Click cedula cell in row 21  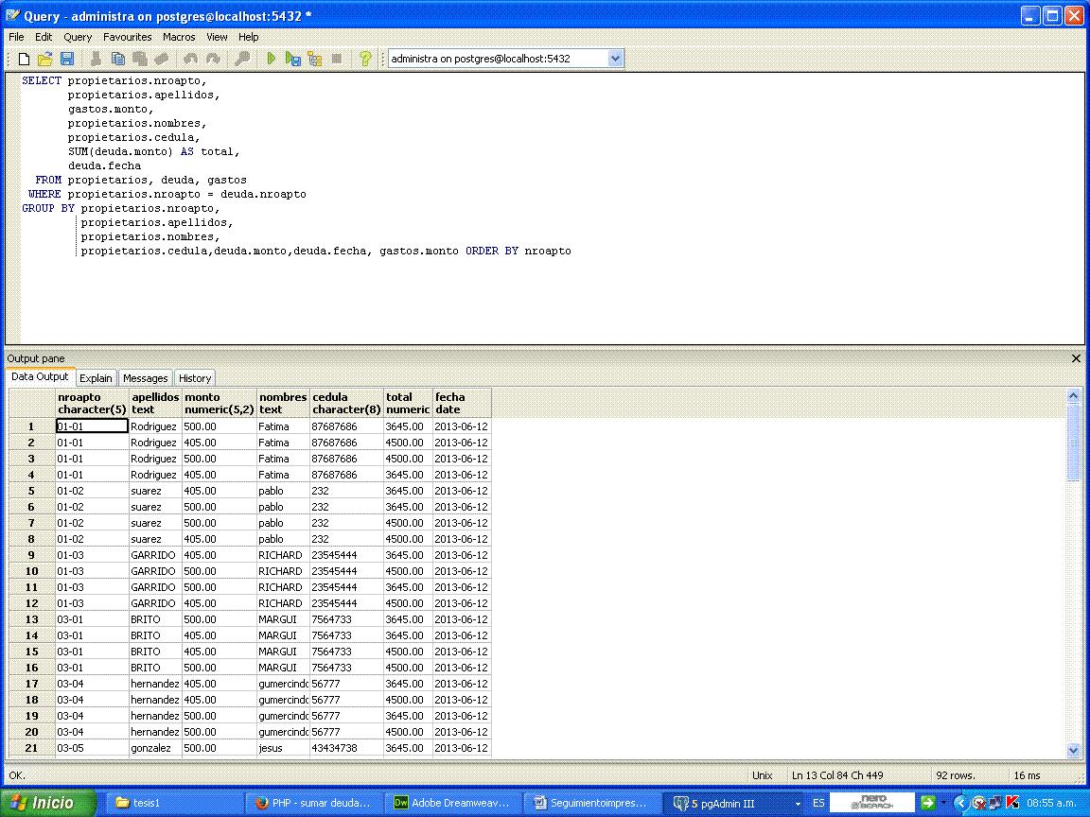(x=347, y=748)
